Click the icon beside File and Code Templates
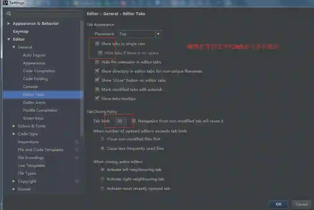The image size is (314, 210). (x=76, y=150)
